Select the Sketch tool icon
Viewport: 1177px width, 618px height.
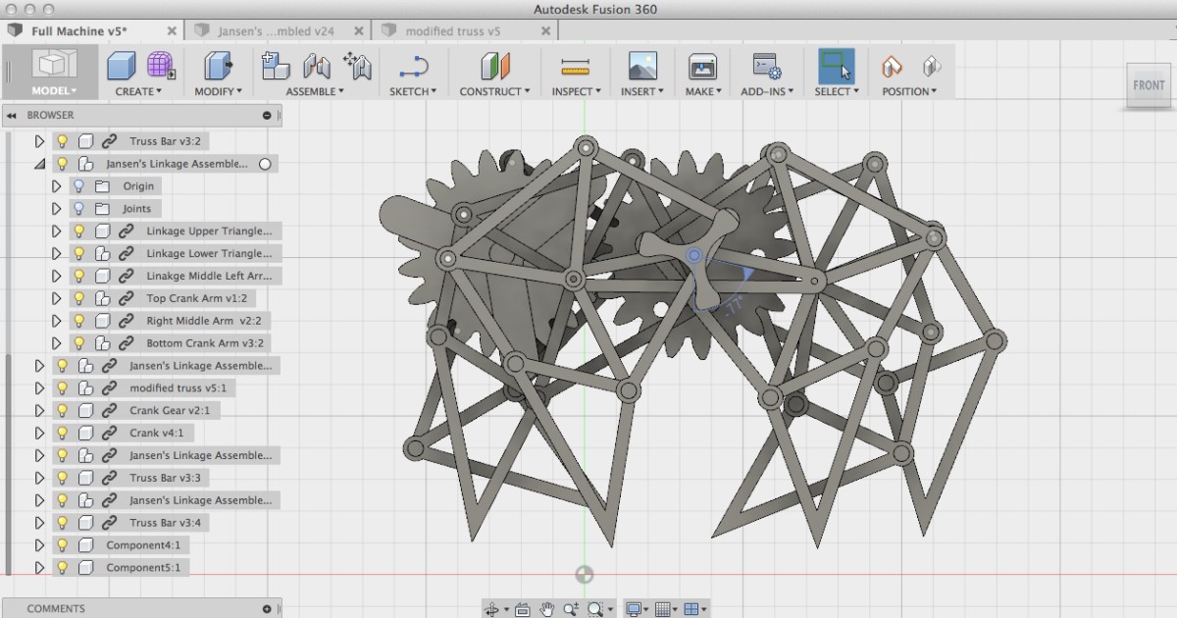point(413,69)
